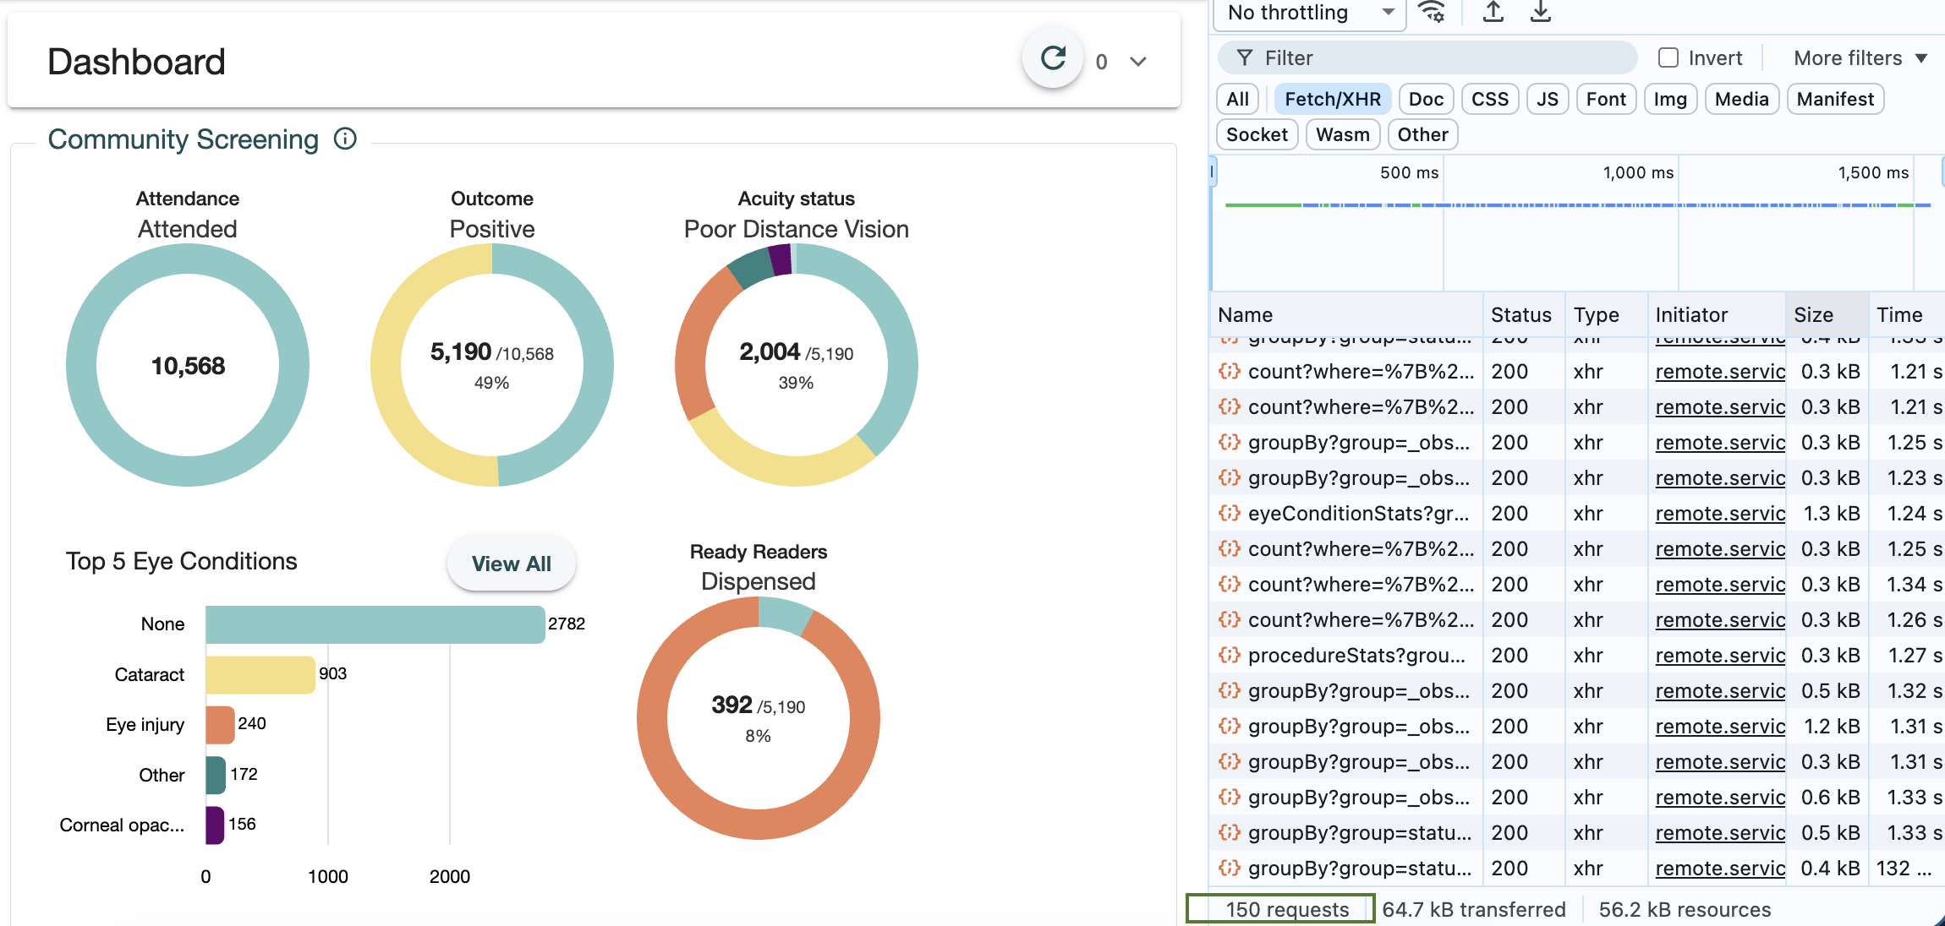Click the dashboard refresh icon button
This screenshot has height=926, width=1945.
point(1053,59)
